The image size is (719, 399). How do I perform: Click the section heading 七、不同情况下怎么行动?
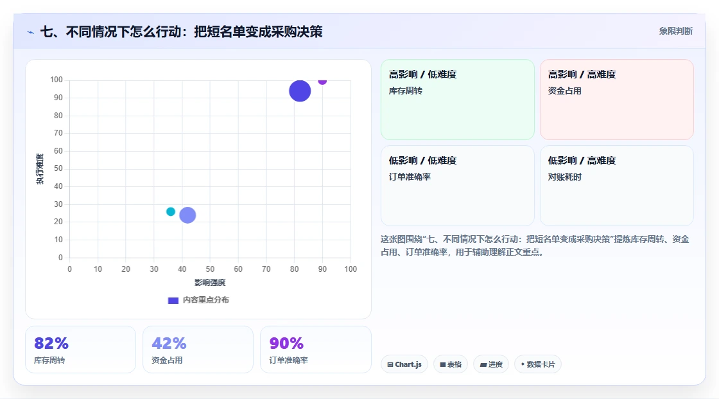[x=181, y=31]
